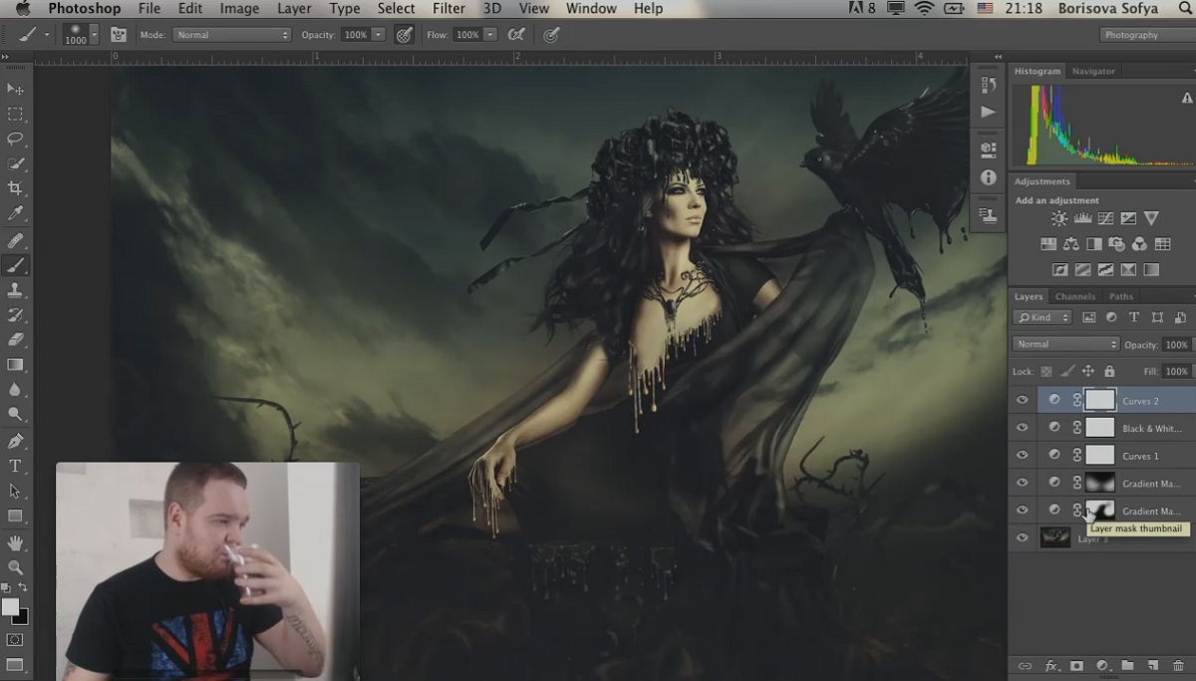This screenshot has height=681, width=1196.
Task: Select the Eyedropper tool
Action: (x=16, y=214)
